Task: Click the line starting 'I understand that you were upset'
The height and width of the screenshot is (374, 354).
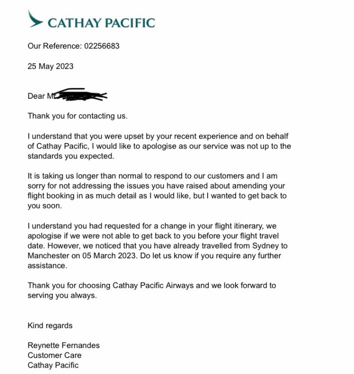Action: point(159,136)
